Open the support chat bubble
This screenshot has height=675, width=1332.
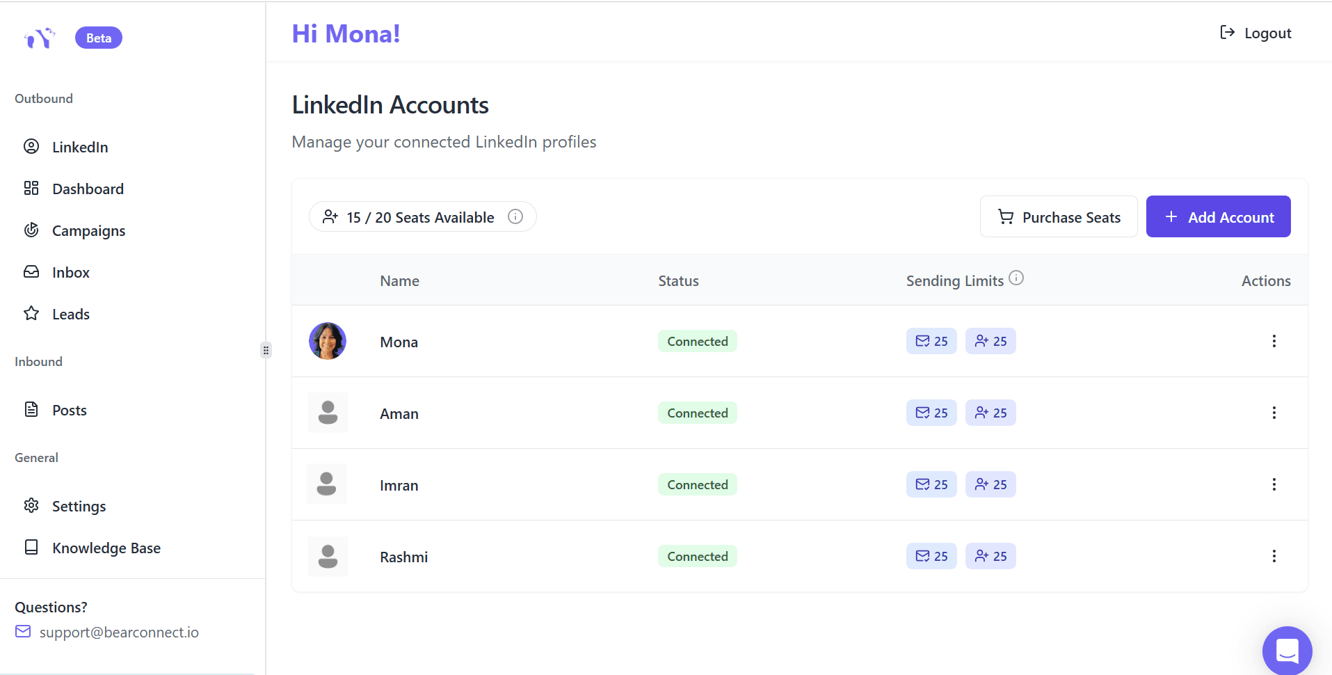point(1287,651)
